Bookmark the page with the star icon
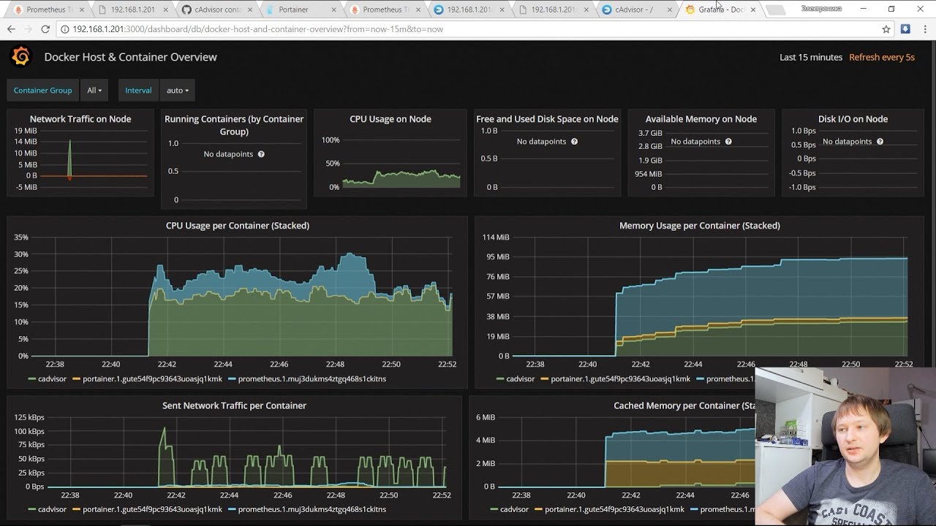936x526 pixels. tap(886, 29)
